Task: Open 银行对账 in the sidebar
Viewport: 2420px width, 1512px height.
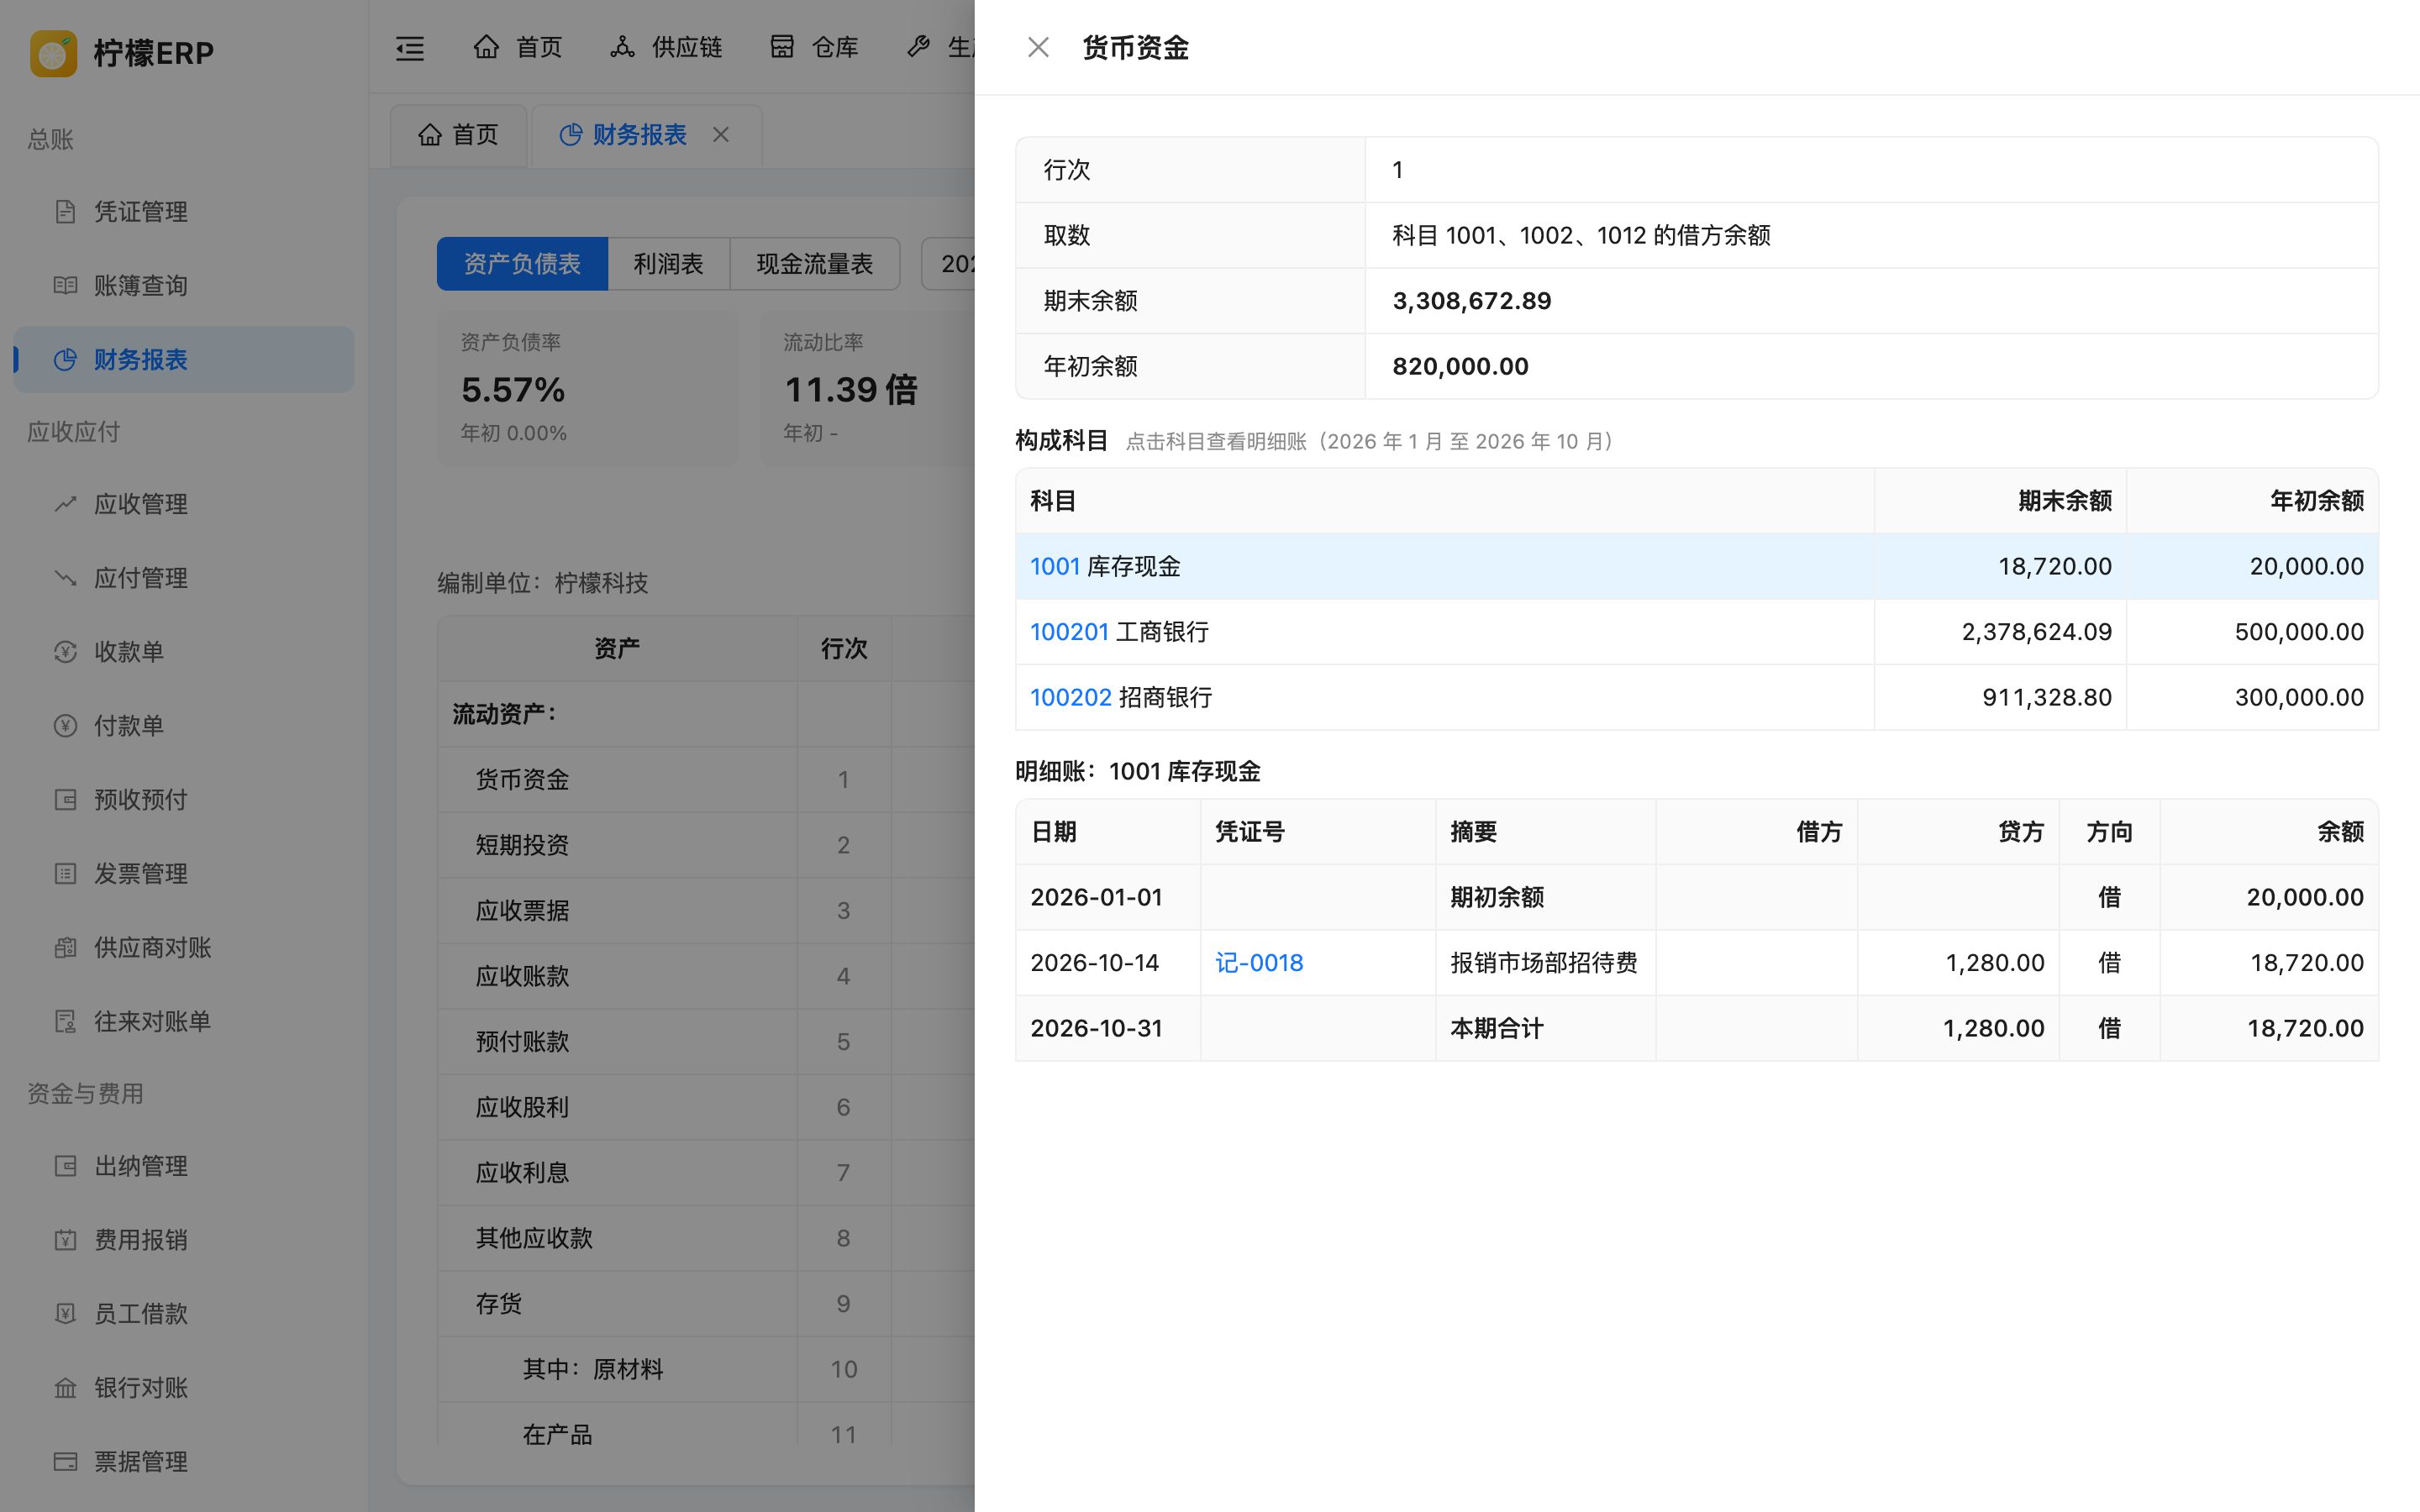Action: click(184, 1388)
